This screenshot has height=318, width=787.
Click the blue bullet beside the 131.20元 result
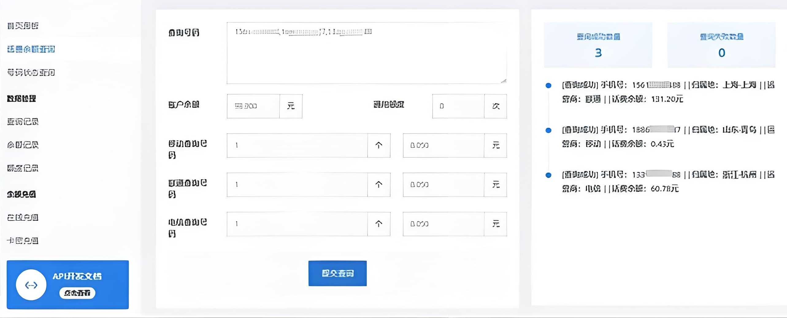(548, 86)
